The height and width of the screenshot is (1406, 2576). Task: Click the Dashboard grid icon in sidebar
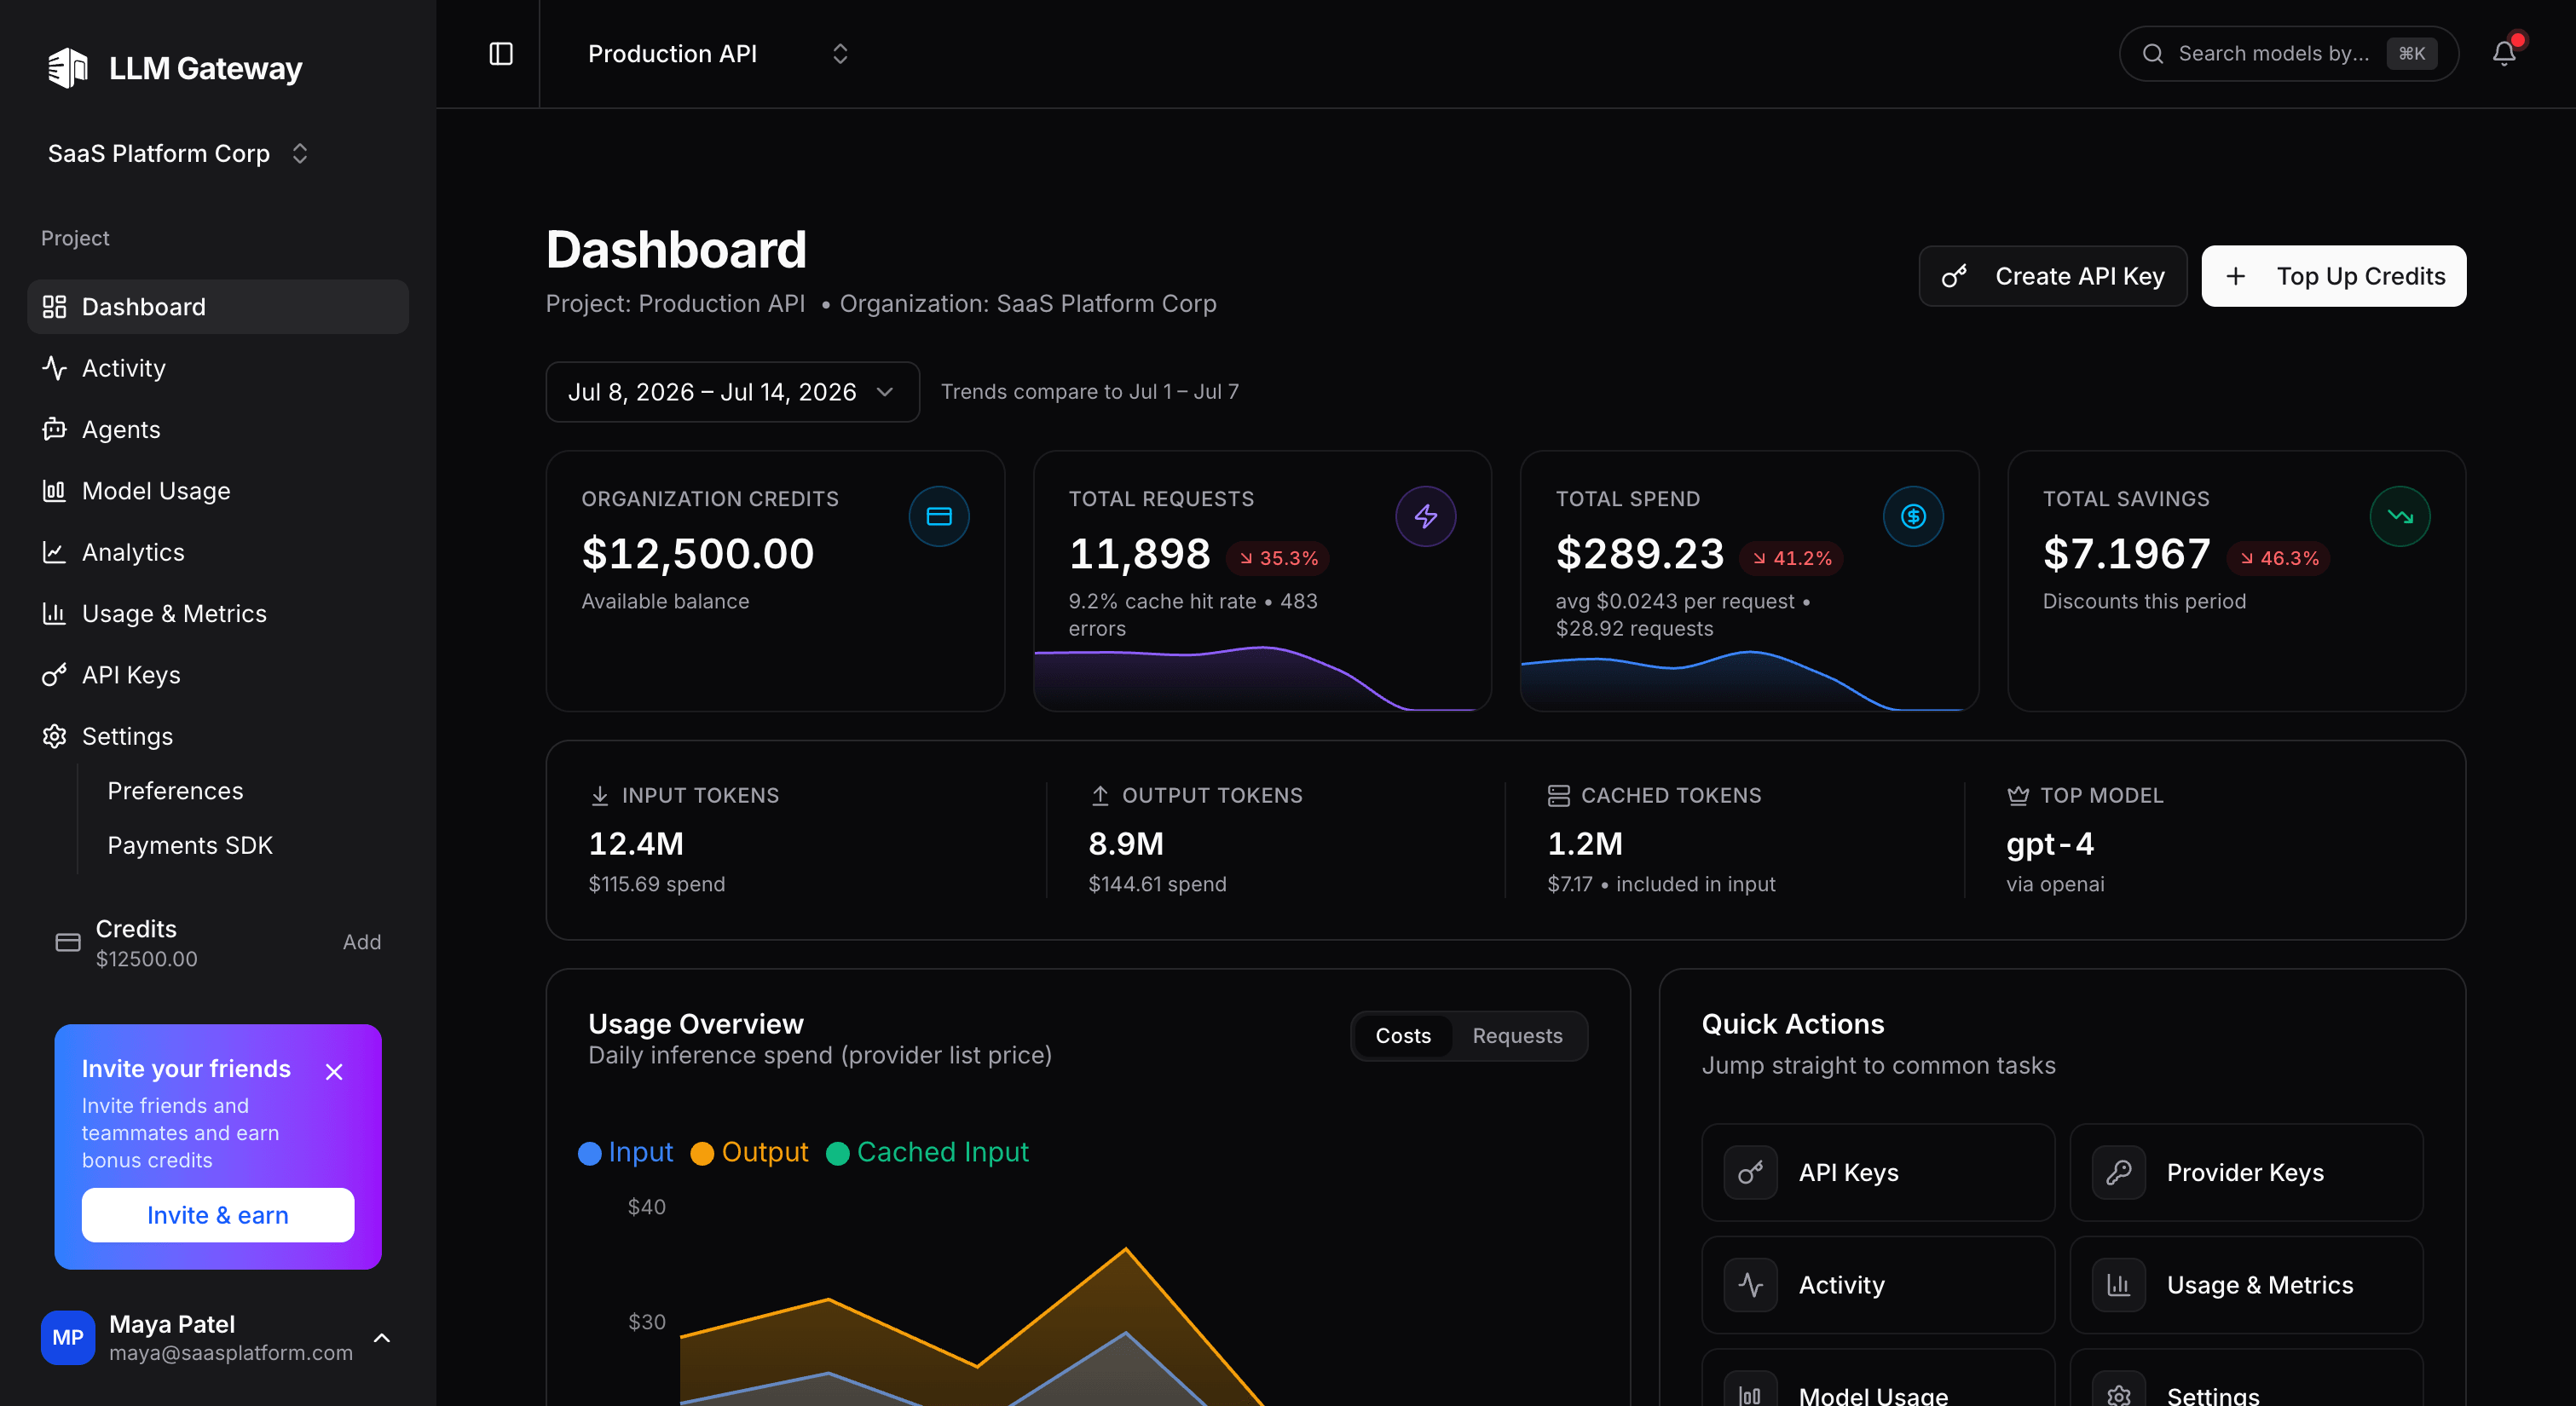click(54, 307)
